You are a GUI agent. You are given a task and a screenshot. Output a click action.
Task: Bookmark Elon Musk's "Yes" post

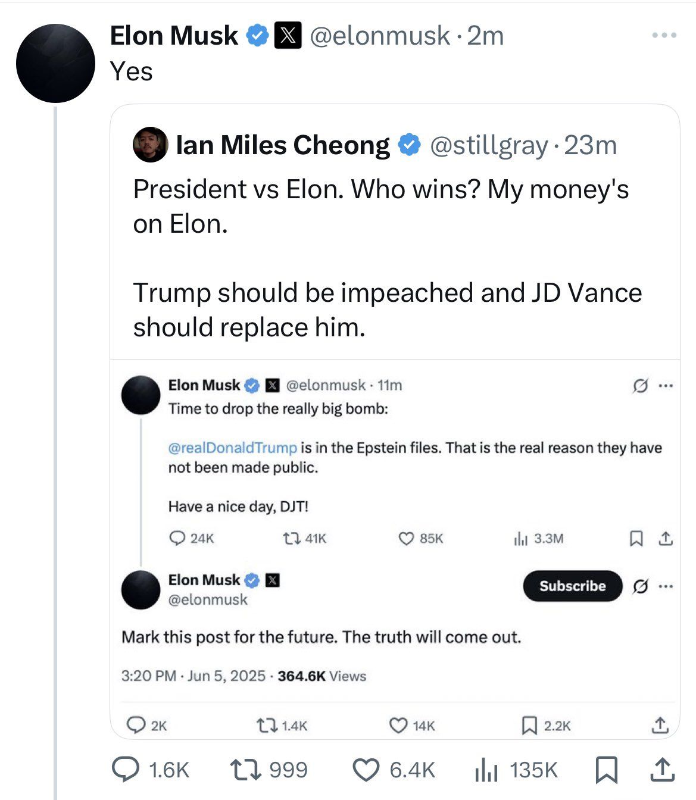(606, 770)
